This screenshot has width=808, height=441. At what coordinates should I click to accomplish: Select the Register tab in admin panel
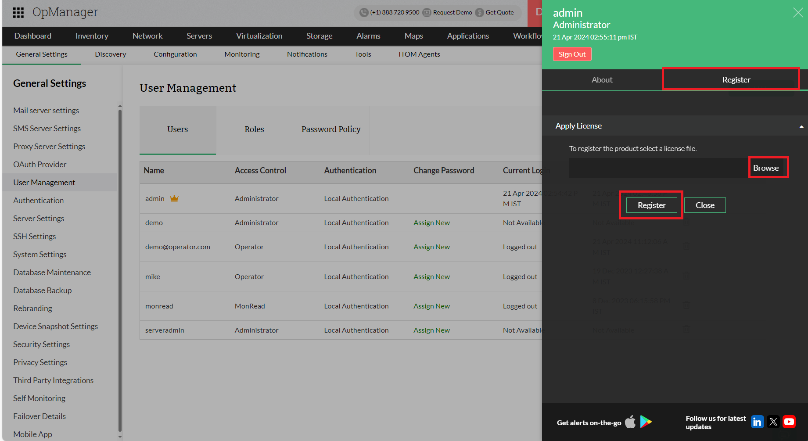click(x=736, y=80)
